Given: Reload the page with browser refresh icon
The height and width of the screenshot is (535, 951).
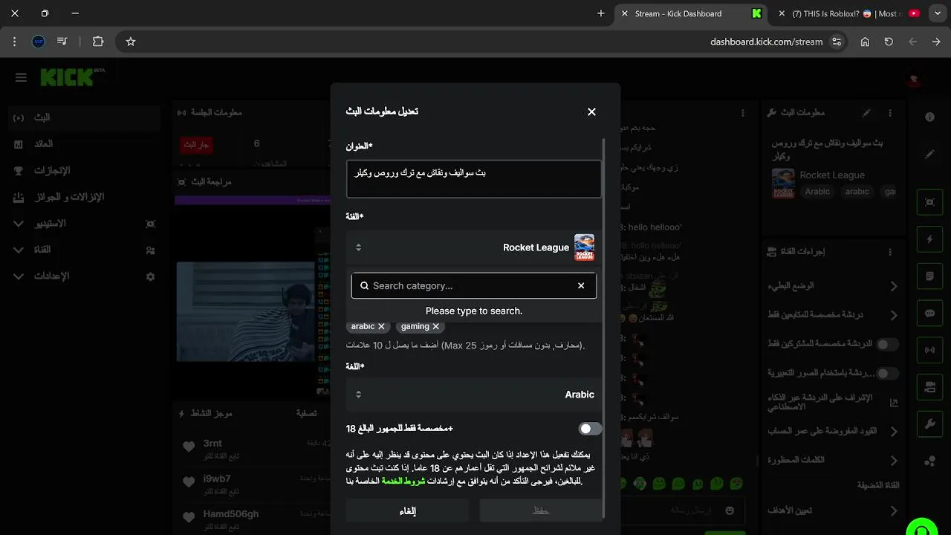Looking at the screenshot, I should 889,42.
